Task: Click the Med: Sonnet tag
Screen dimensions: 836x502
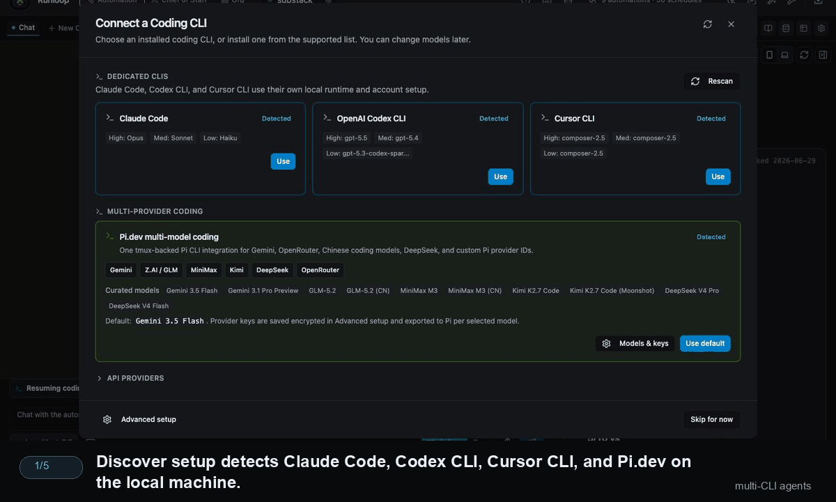Action: tap(173, 138)
